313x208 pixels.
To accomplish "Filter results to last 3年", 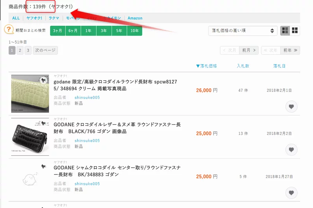I will coord(104,31).
